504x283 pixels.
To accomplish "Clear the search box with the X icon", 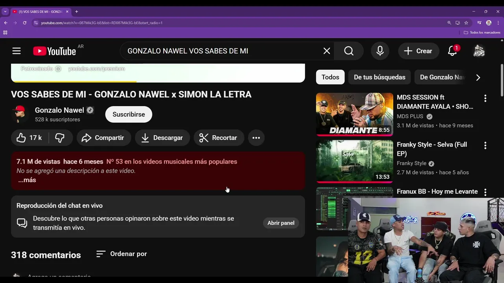I will 327,51.
